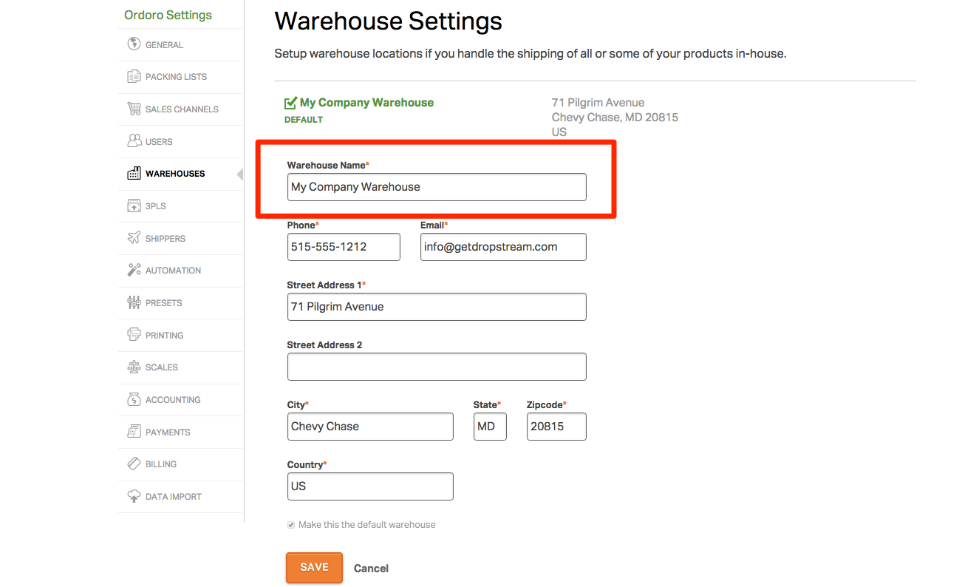The width and height of the screenshot is (962, 587).
Task: Click the Zipcode field showing 20815
Action: [556, 427]
